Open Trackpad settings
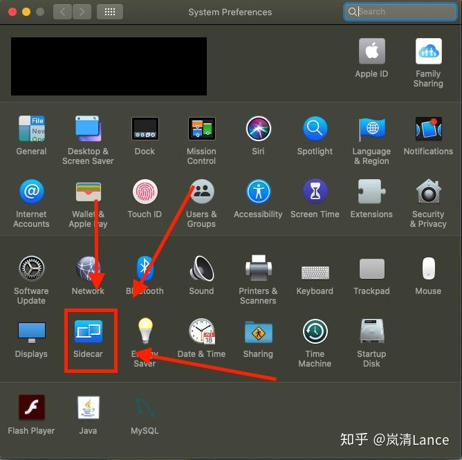The image size is (462, 460). point(371,268)
